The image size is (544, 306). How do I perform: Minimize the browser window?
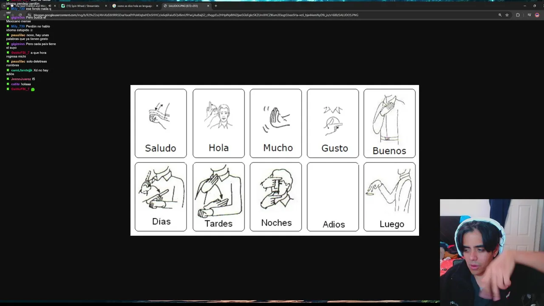coord(524,6)
